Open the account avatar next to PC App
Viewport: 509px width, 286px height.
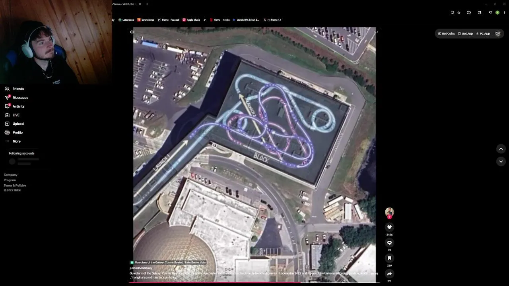497,34
